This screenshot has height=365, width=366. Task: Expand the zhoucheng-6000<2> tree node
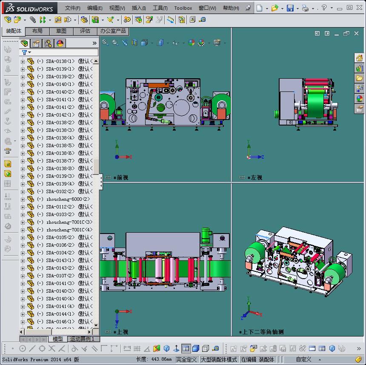click(23, 200)
